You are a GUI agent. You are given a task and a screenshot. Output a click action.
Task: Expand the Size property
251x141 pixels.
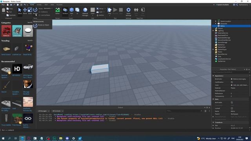213,125
